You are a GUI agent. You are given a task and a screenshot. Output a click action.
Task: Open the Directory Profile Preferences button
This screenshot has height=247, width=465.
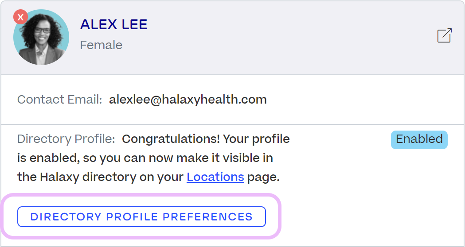[141, 217]
